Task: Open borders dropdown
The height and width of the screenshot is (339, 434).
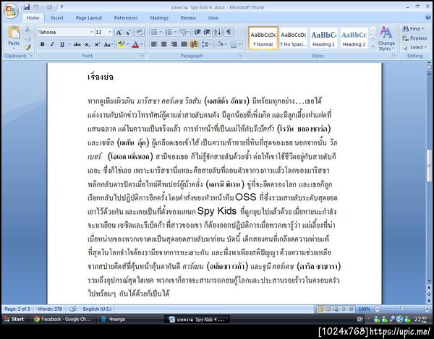Action: click(x=240, y=44)
